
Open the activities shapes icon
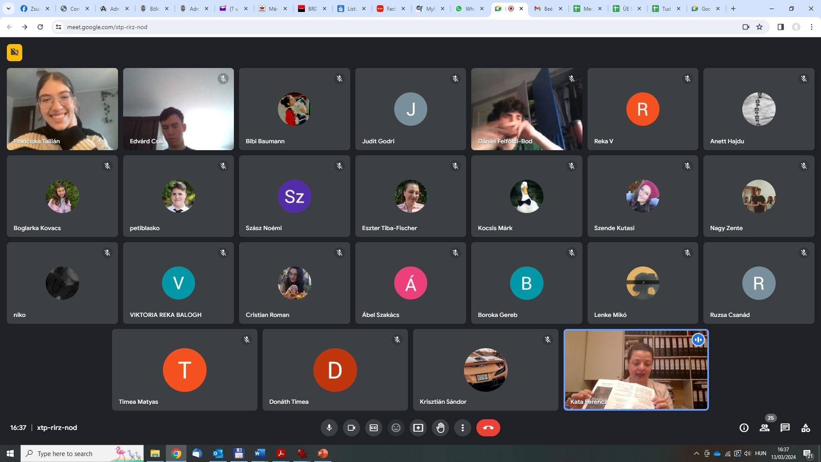(806, 428)
